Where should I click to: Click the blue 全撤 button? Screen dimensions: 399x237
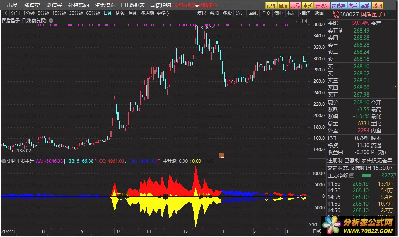coord(365,5)
